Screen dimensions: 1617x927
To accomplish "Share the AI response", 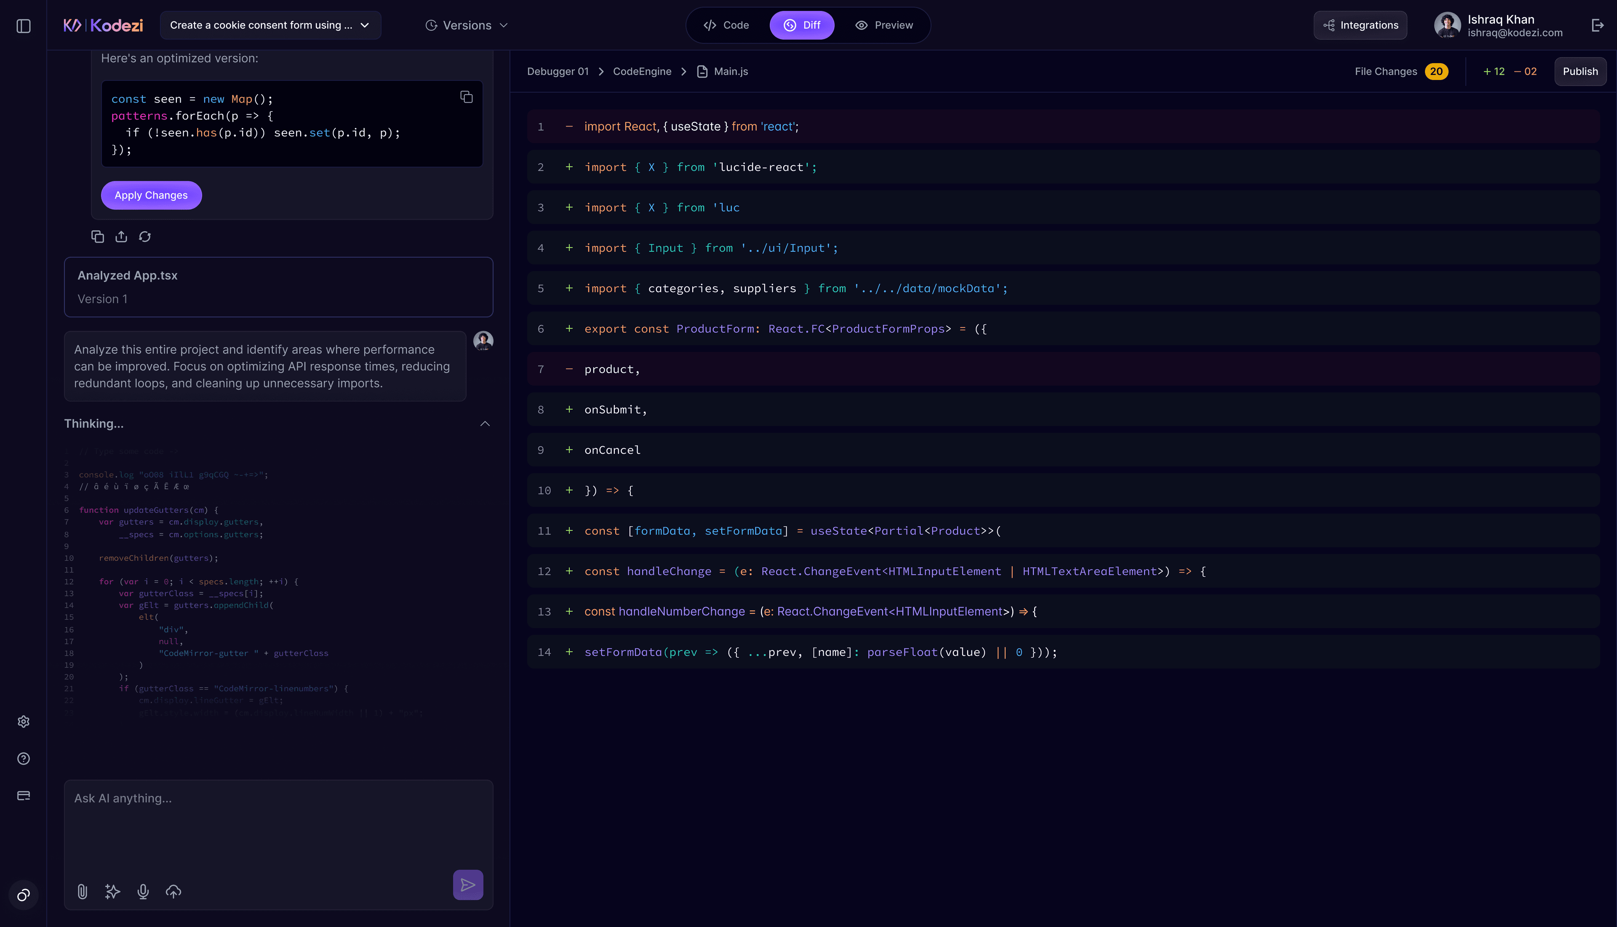I will [x=121, y=237].
